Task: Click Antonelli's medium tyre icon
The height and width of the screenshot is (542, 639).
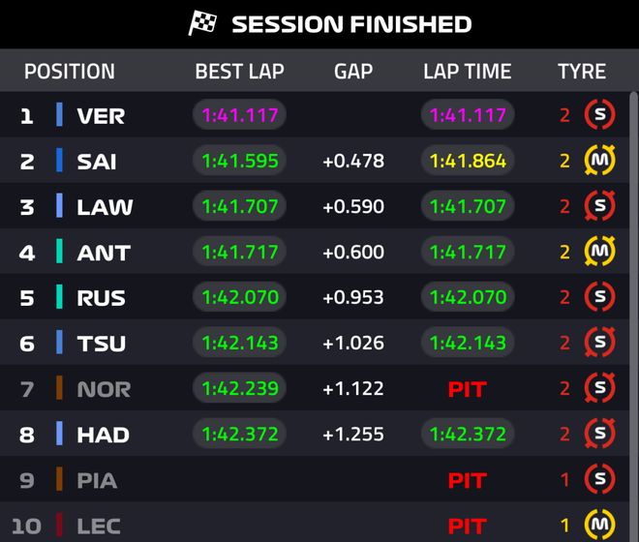Action: coord(599,252)
